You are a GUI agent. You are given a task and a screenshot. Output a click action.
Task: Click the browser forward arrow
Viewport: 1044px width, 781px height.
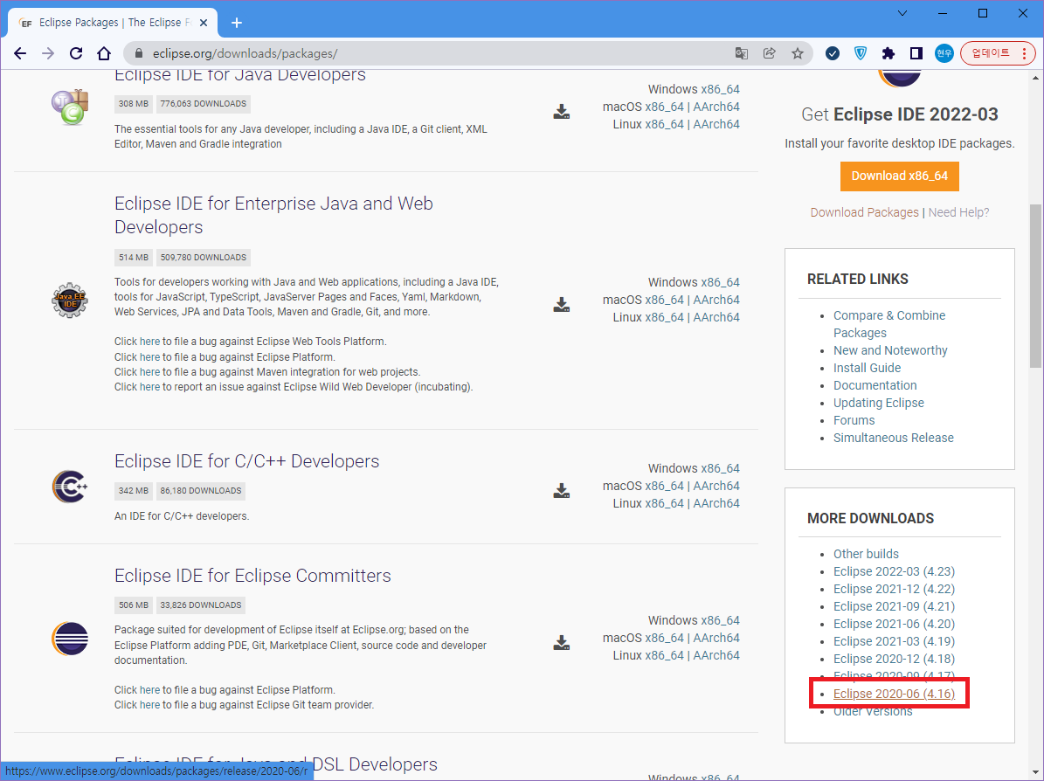pyautogui.click(x=48, y=53)
